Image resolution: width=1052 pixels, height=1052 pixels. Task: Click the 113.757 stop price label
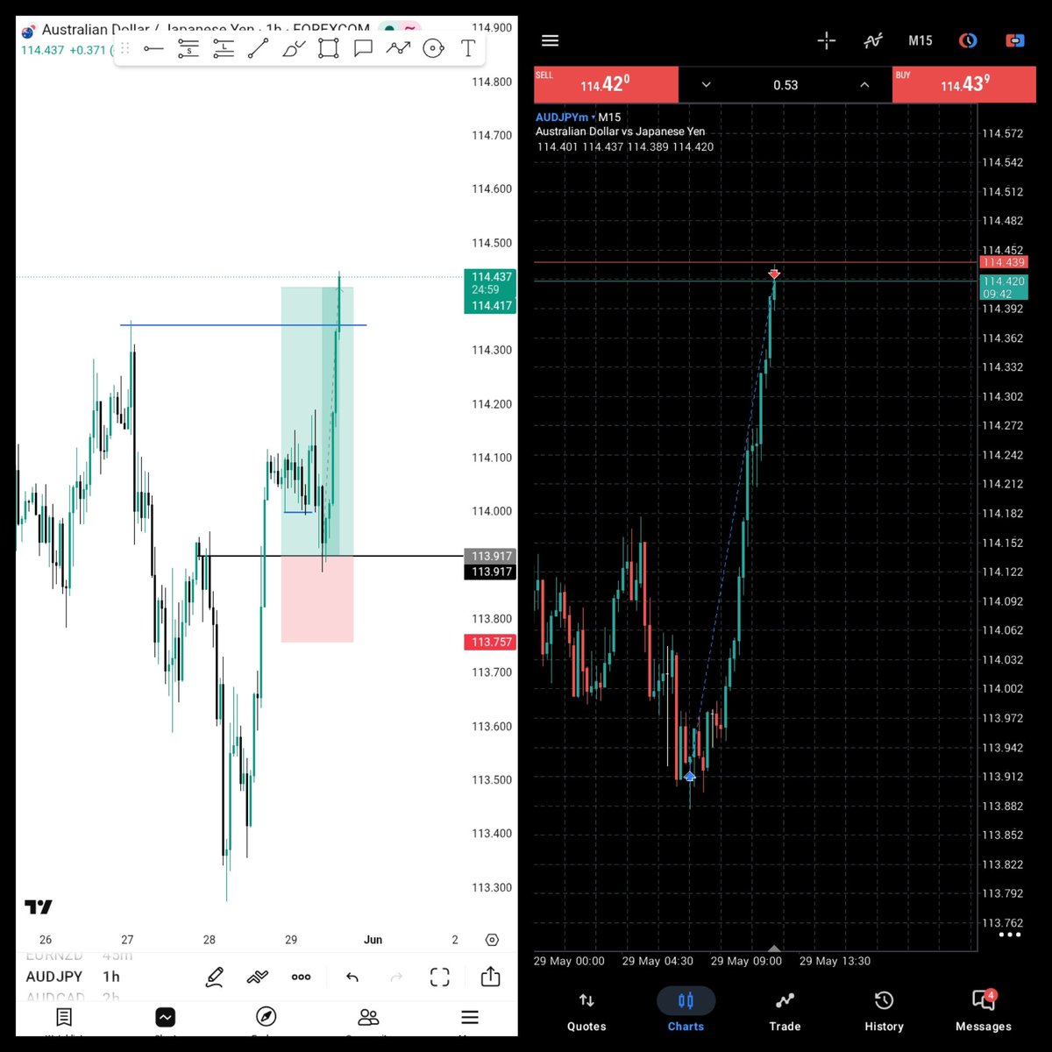(489, 642)
